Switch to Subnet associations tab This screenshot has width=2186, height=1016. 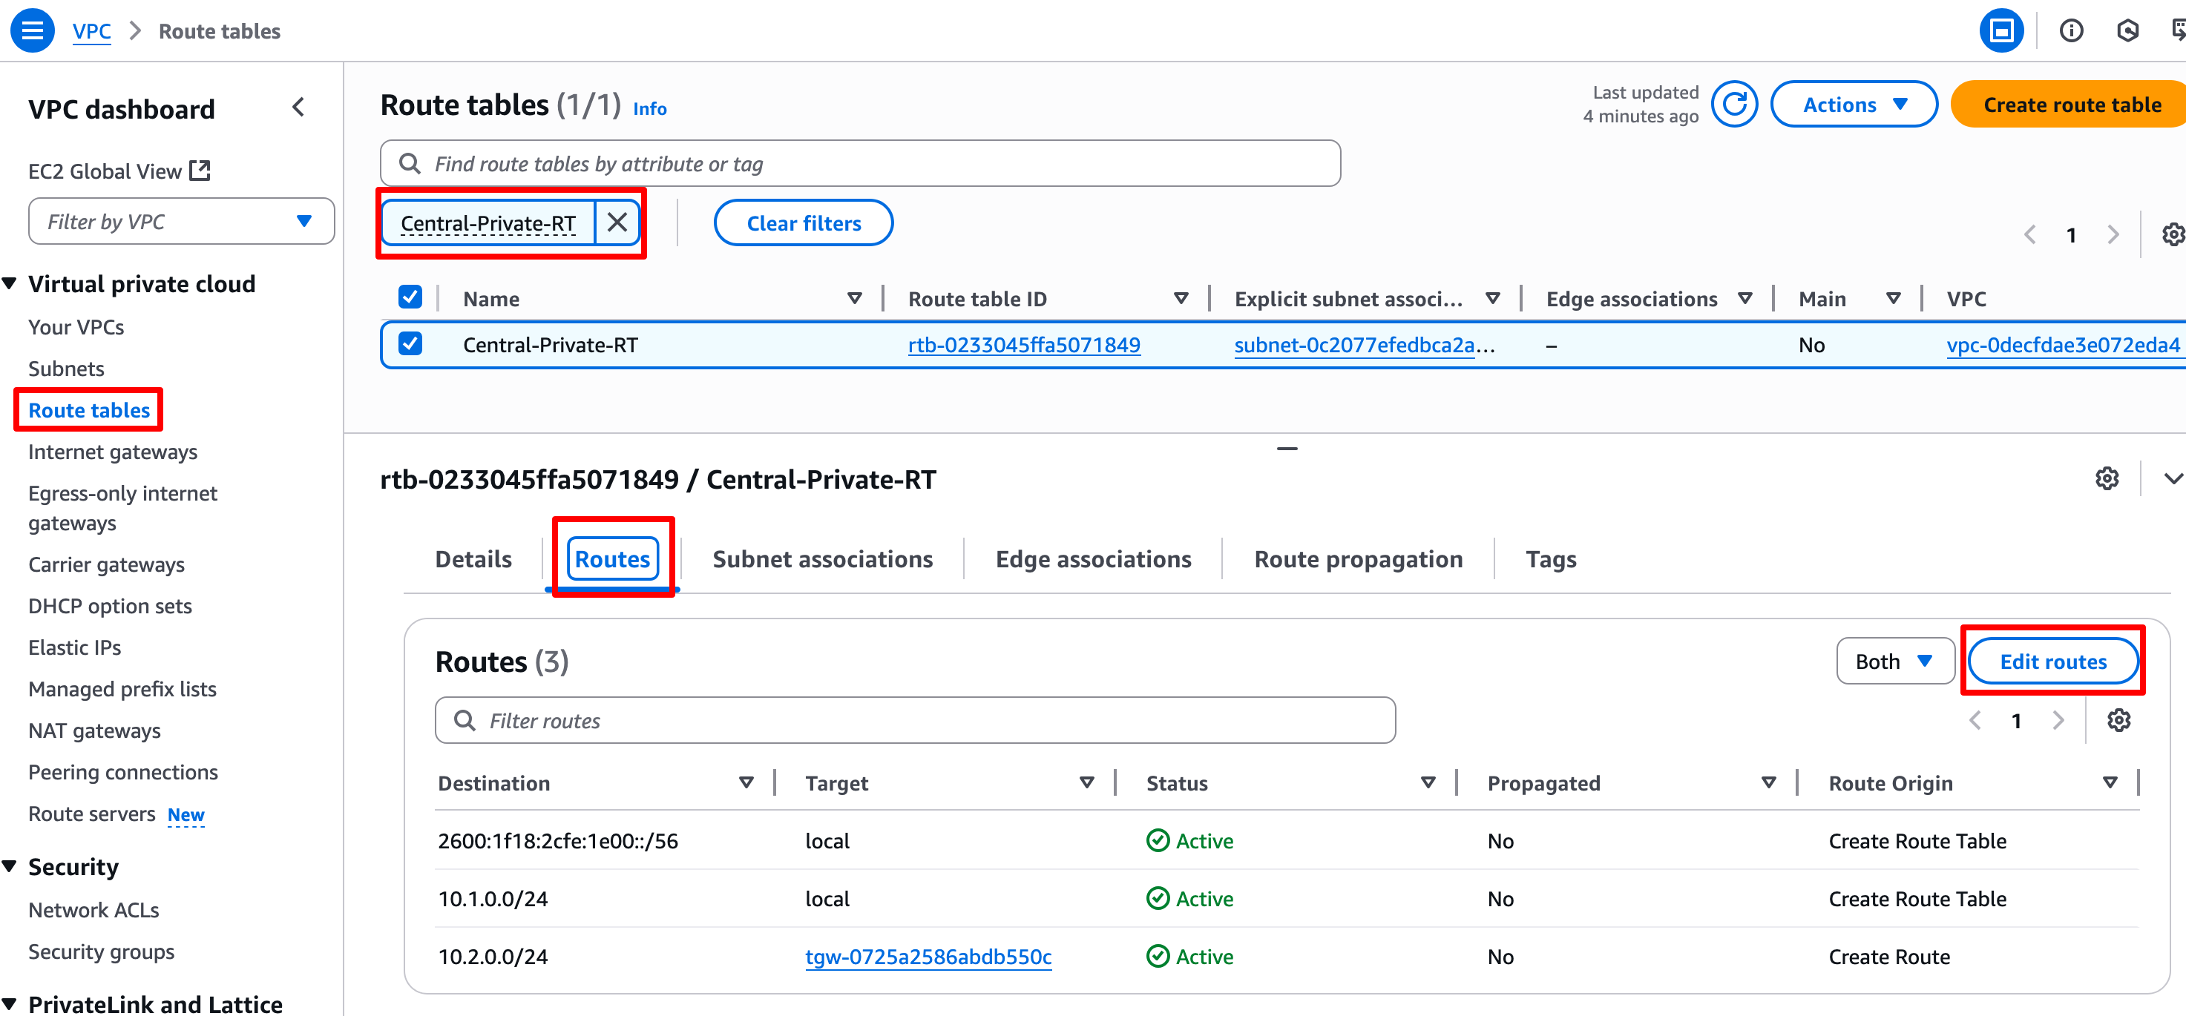click(x=821, y=559)
